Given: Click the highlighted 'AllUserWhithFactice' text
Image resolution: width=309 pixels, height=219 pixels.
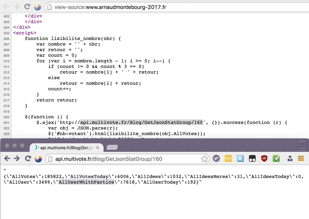Looking at the screenshot, I should 86,182.
